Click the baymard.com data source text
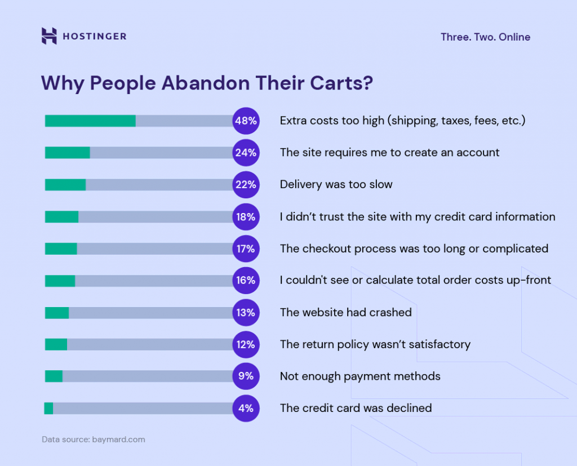 94,440
